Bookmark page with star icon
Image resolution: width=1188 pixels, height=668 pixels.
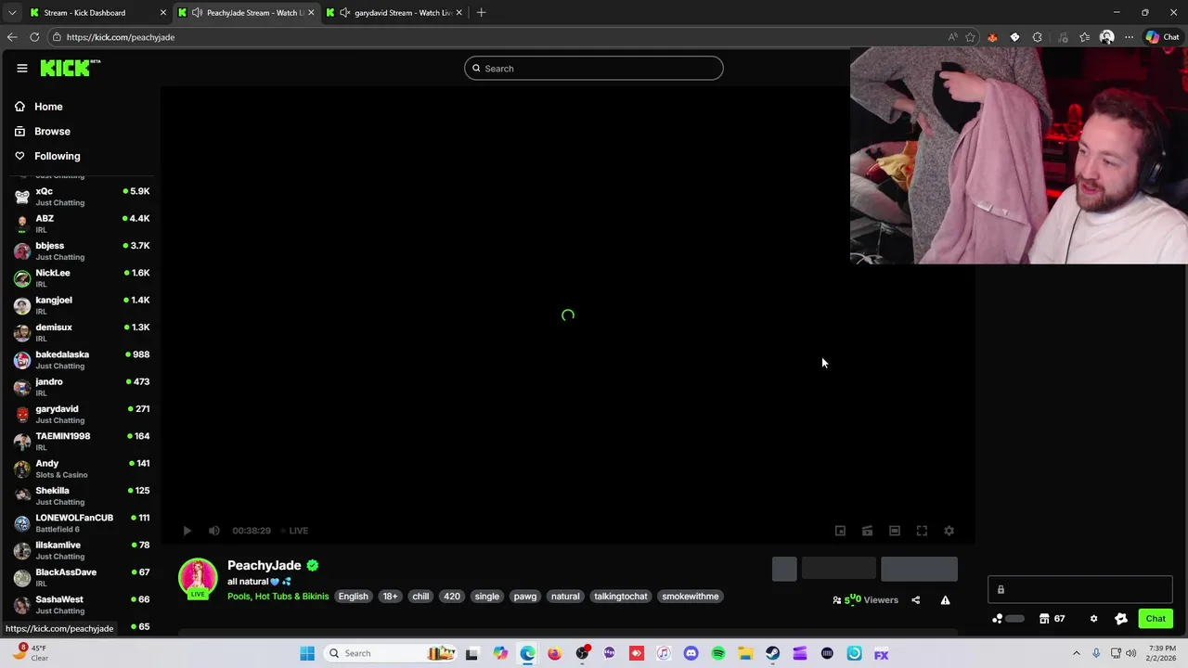(x=970, y=37)
